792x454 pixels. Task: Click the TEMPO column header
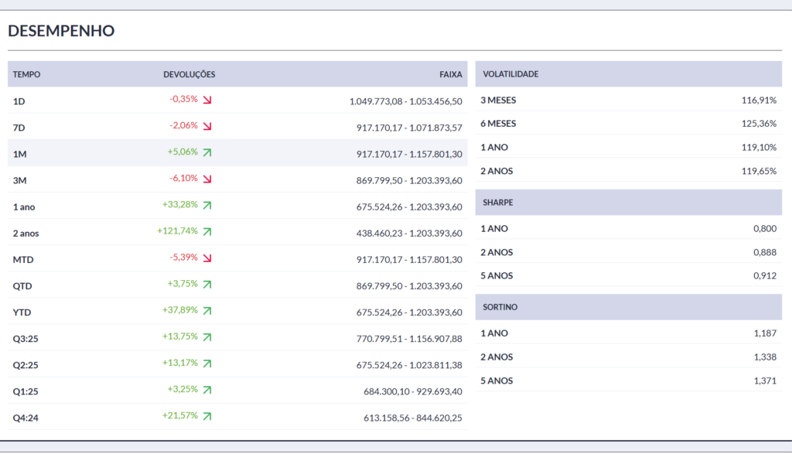[x=27, y=75]
